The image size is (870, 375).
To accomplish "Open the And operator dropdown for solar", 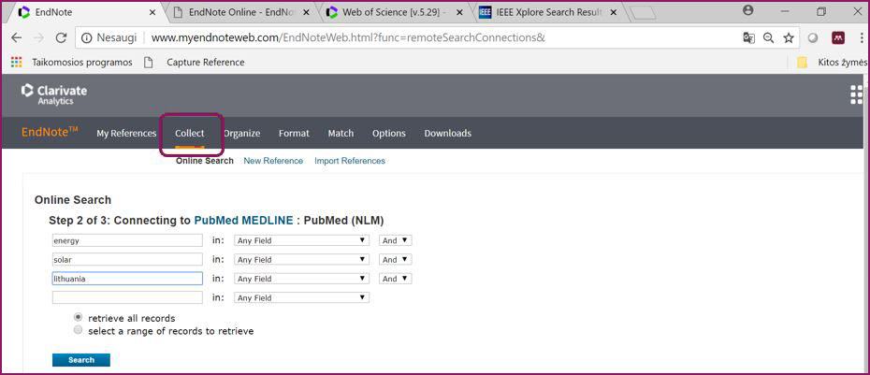I will coord(396,260).
